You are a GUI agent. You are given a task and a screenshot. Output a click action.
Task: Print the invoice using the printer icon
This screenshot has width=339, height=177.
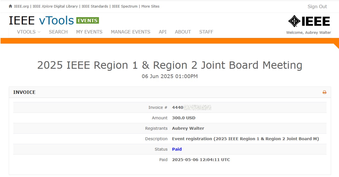click(324, 92)
